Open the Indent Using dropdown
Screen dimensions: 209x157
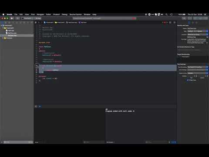(198, 73)
